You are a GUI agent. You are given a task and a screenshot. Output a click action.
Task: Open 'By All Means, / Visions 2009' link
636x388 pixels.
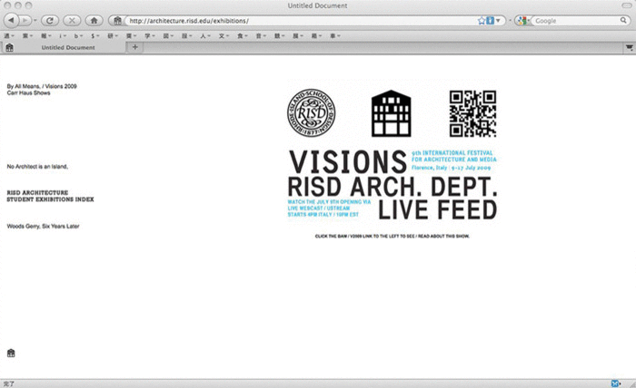42,86
